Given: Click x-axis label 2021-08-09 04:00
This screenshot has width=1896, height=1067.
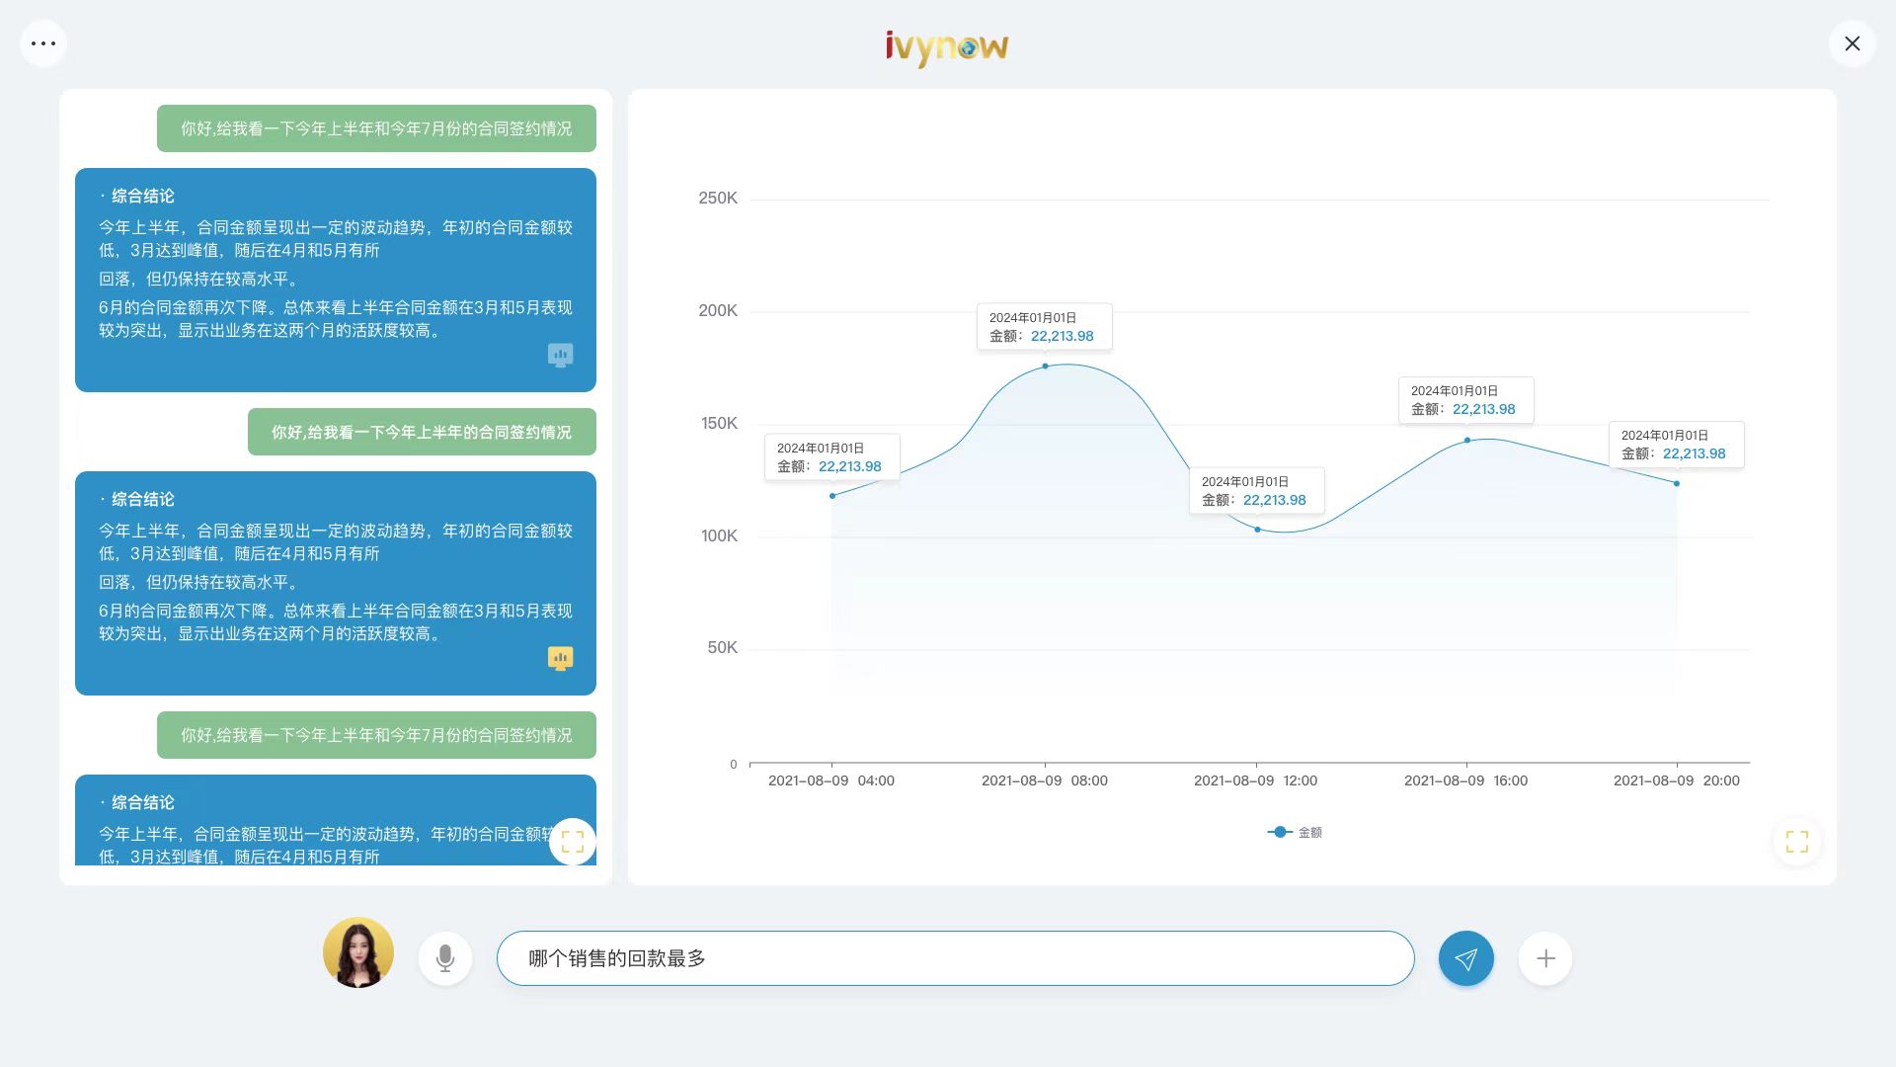Looking at the screenshot, I should 831,780.
